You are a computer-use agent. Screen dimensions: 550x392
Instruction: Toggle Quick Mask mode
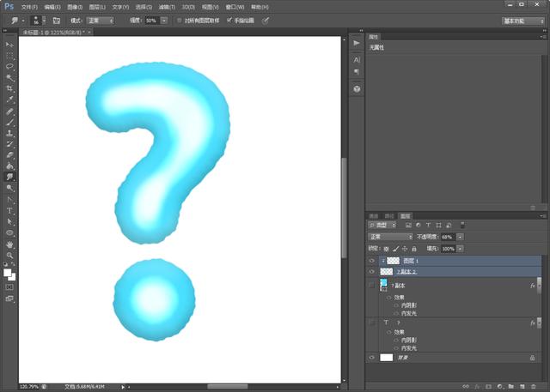9,287
